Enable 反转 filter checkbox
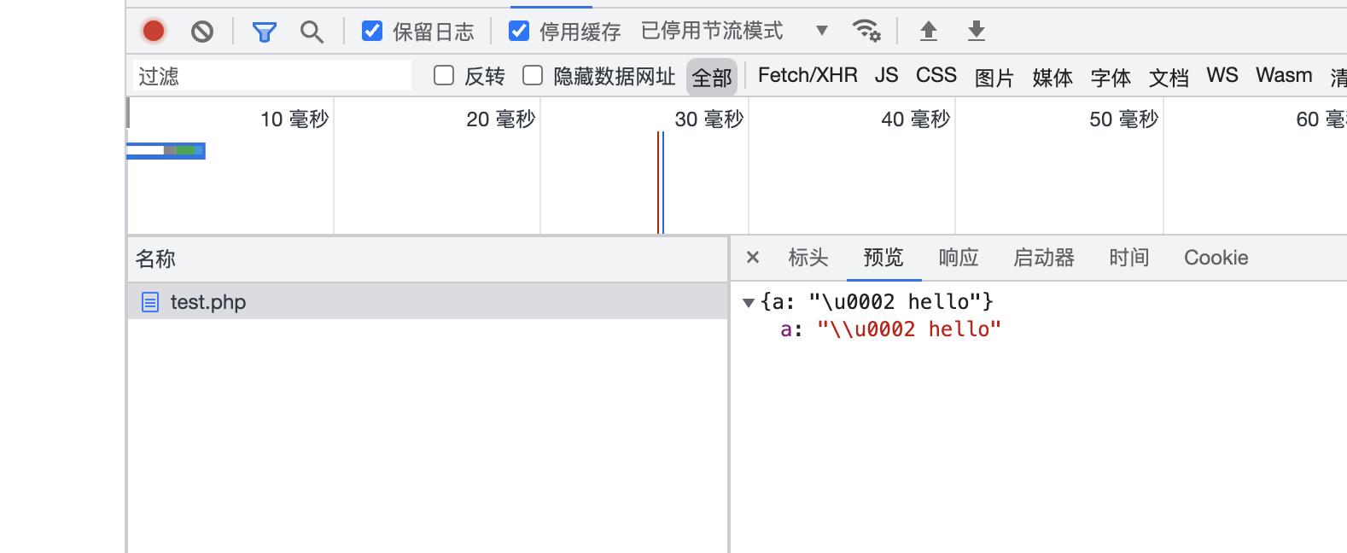 coord(444,76)
